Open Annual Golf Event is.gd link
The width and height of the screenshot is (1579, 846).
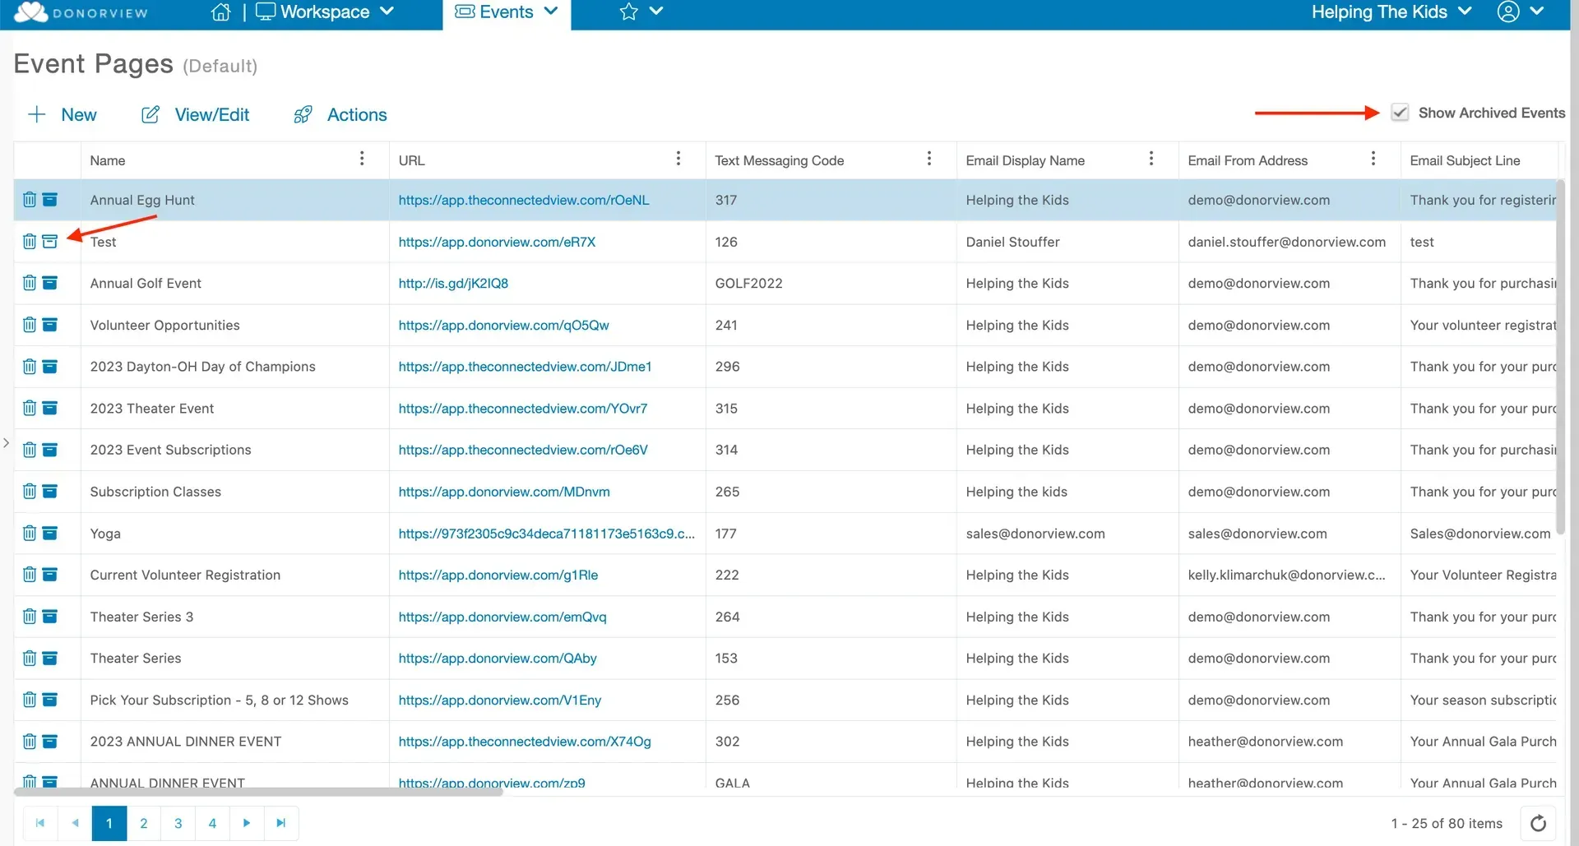453,283
